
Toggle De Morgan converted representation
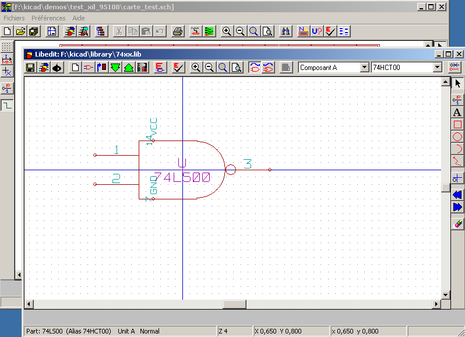coord(268,68)
